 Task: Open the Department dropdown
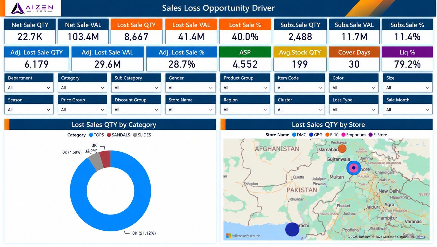(29, 88)
